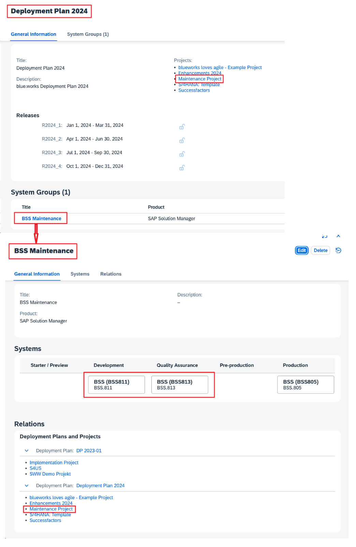Open the SWW Demo Projekt link
The width and height of the screenshot is (356, 547).
click(x=50, y=474)
